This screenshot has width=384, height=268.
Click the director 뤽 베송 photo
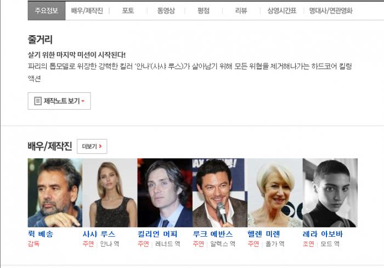tap(55, 193)
